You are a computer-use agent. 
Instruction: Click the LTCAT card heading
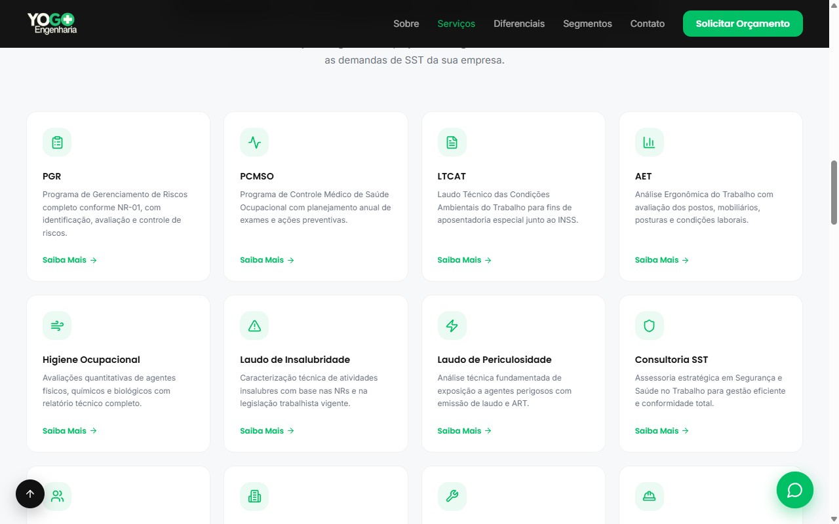[452, 176]
